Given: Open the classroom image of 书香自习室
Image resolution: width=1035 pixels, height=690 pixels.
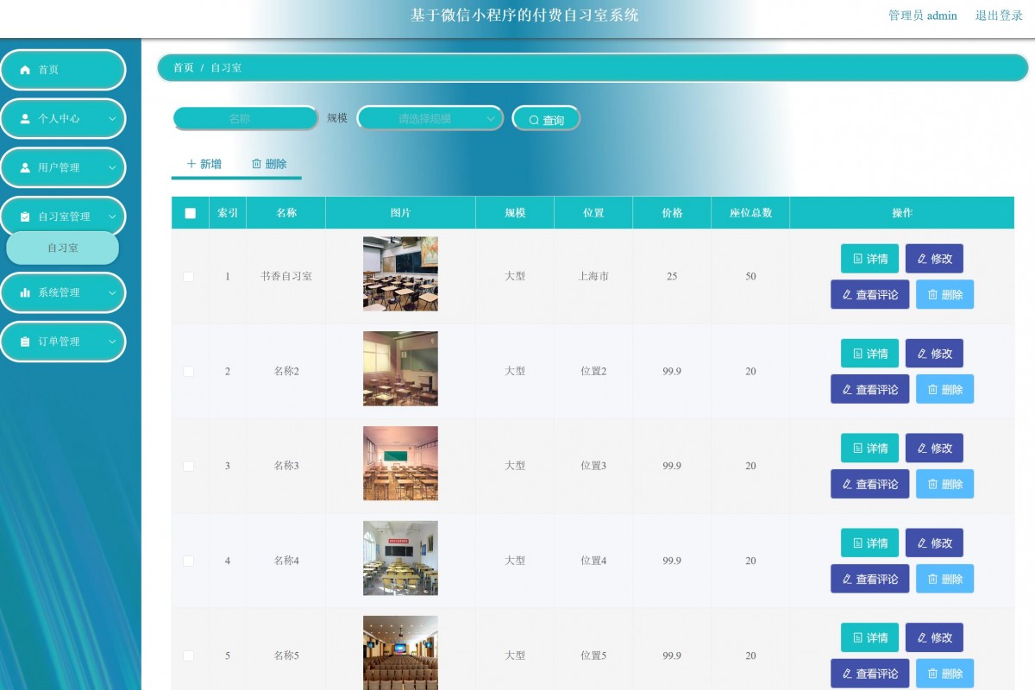Looking at the screenshot, I should [399, 273].
